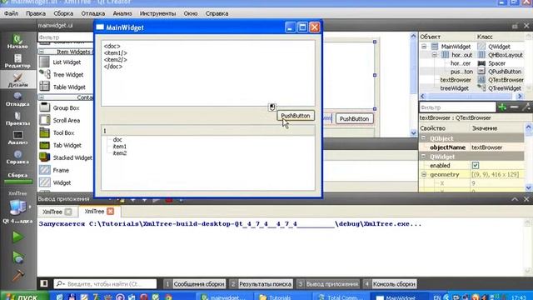Add dynamic property with green plus icon

point(502,107)
